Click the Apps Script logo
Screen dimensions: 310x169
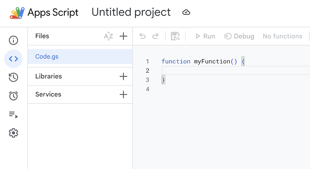pyautogui.click(x=17, y=13)
